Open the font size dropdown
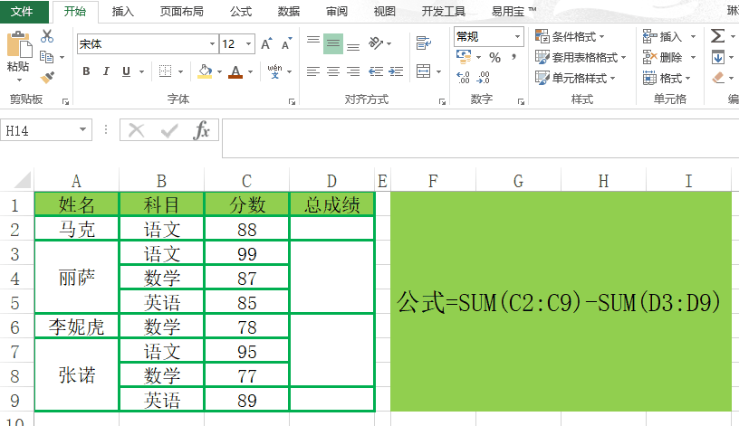 pos(248,44)
